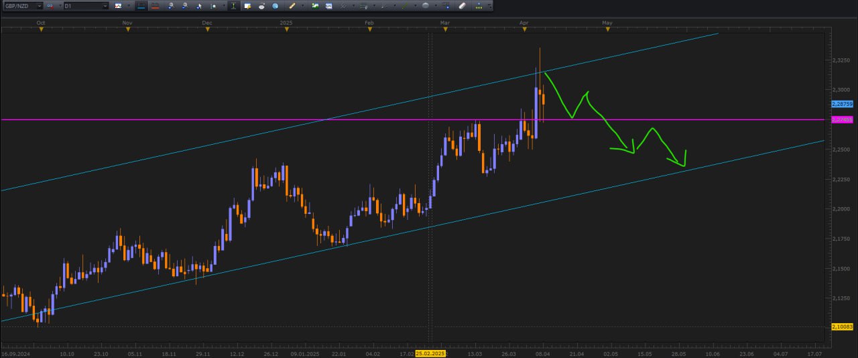Open dropdown next to the ellipse tool
Image resolution: width=858 pixels, height=358 pixels.
coord(436,6)
